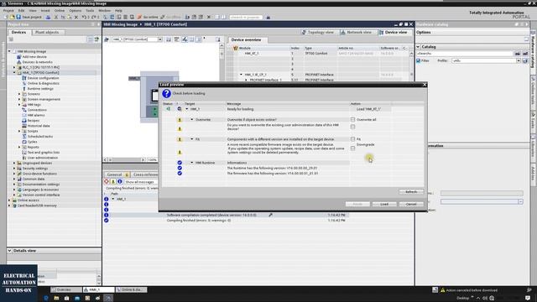Open File Explorer from the Windows taskbar
The image size is (537, 302).
(x=56, y=298)
